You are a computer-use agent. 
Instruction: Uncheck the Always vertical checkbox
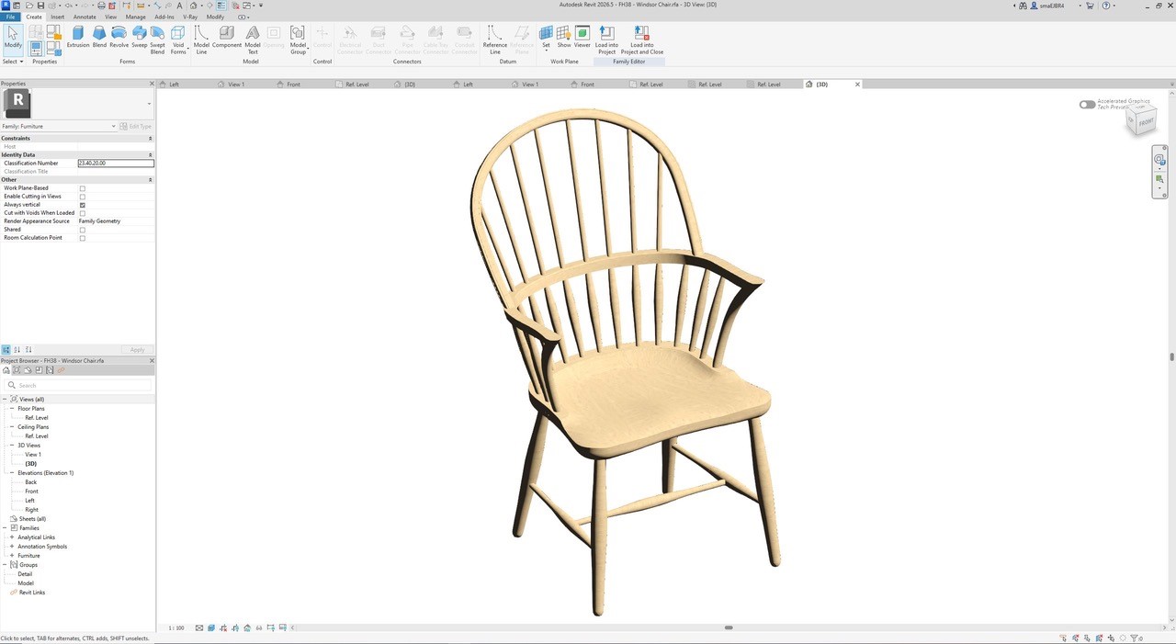pos(83,205)
